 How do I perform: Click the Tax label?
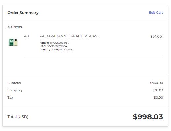pos(10,98)
